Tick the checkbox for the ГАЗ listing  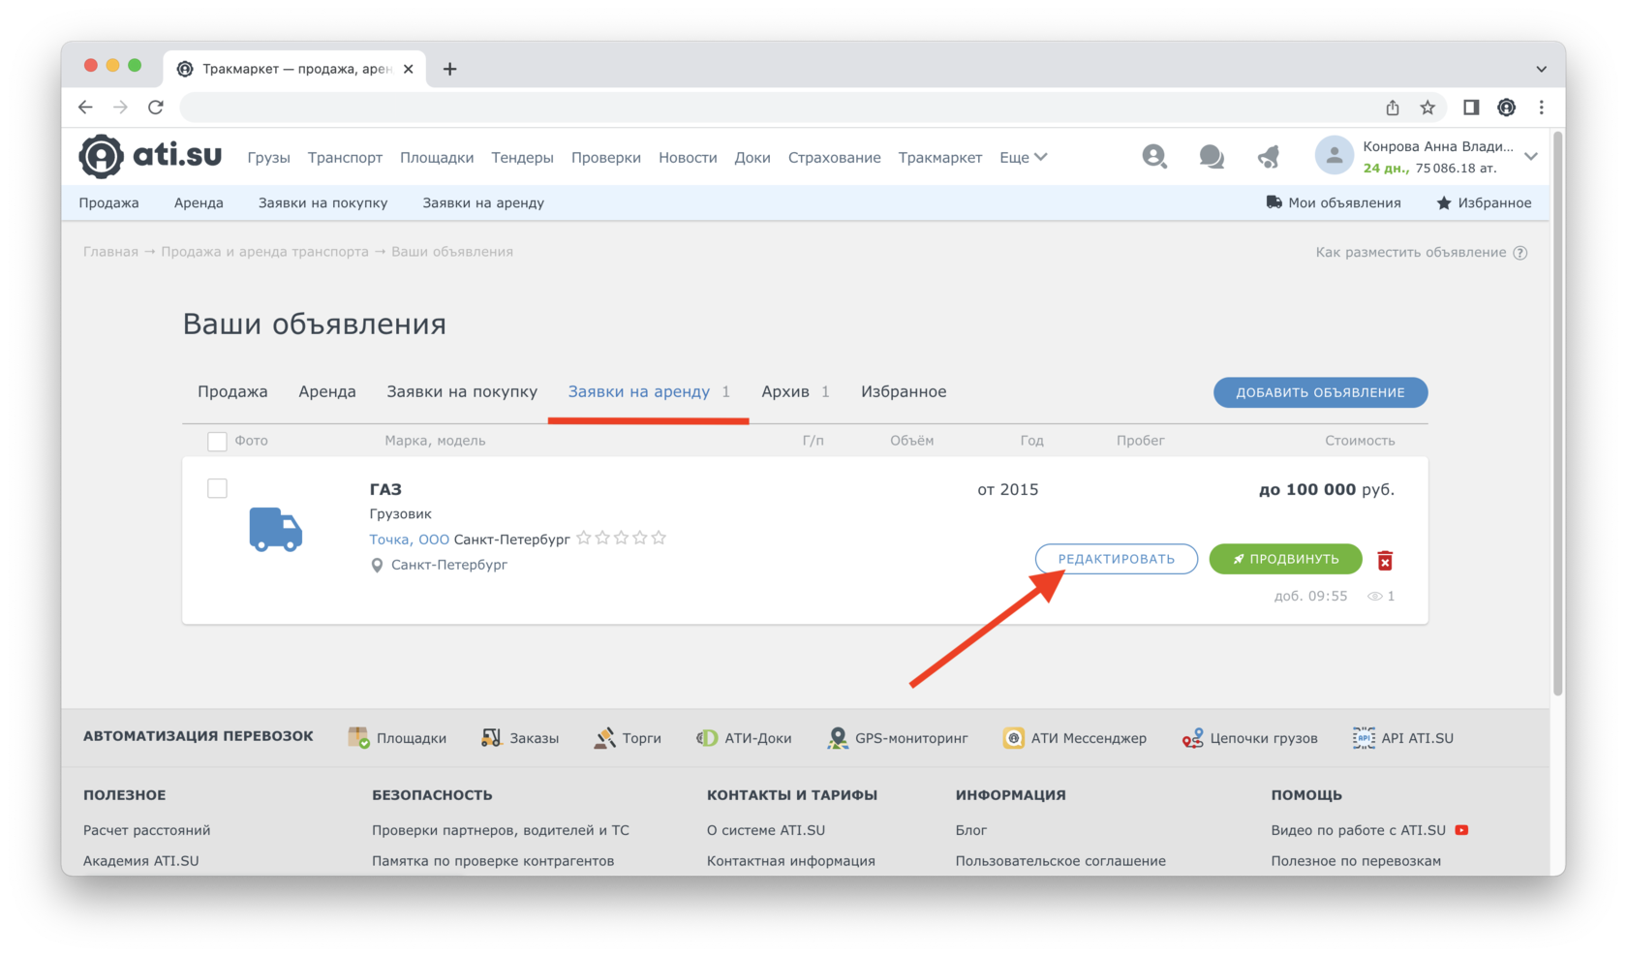pyautogui.click(x=217, y=488)
